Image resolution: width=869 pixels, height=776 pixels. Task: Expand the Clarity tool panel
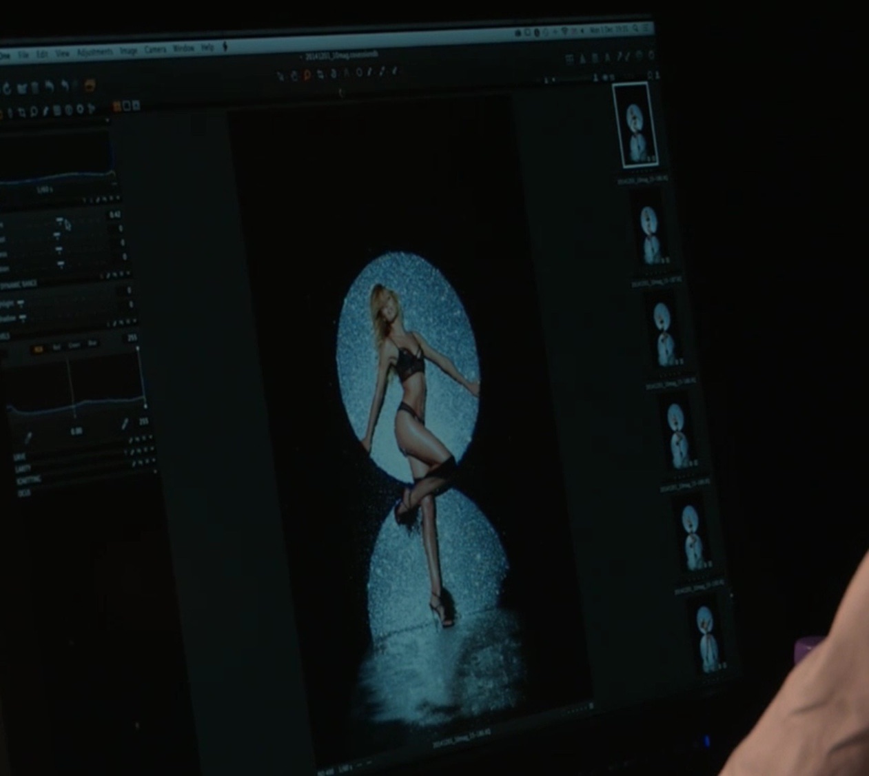(x=22, y=469)
